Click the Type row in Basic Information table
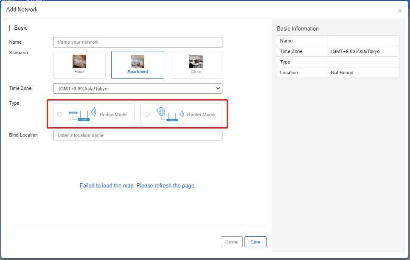The image size is (410, 260). (x=338, y=62)
